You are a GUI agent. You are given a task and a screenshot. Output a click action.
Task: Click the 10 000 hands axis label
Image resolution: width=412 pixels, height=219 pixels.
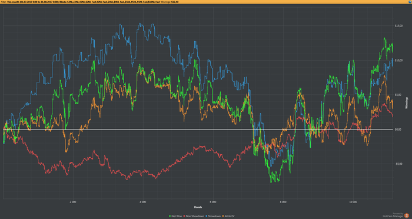click(x=353, y=202)
